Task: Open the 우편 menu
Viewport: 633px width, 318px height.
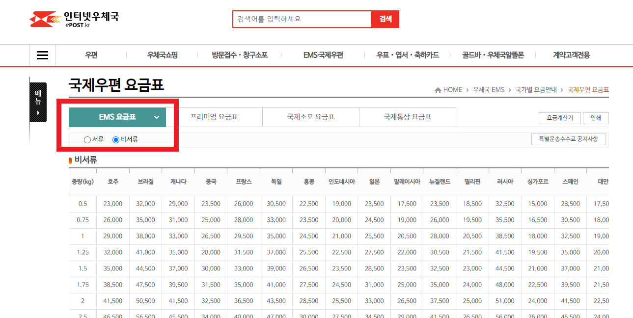Action: (x=91, y=55)
